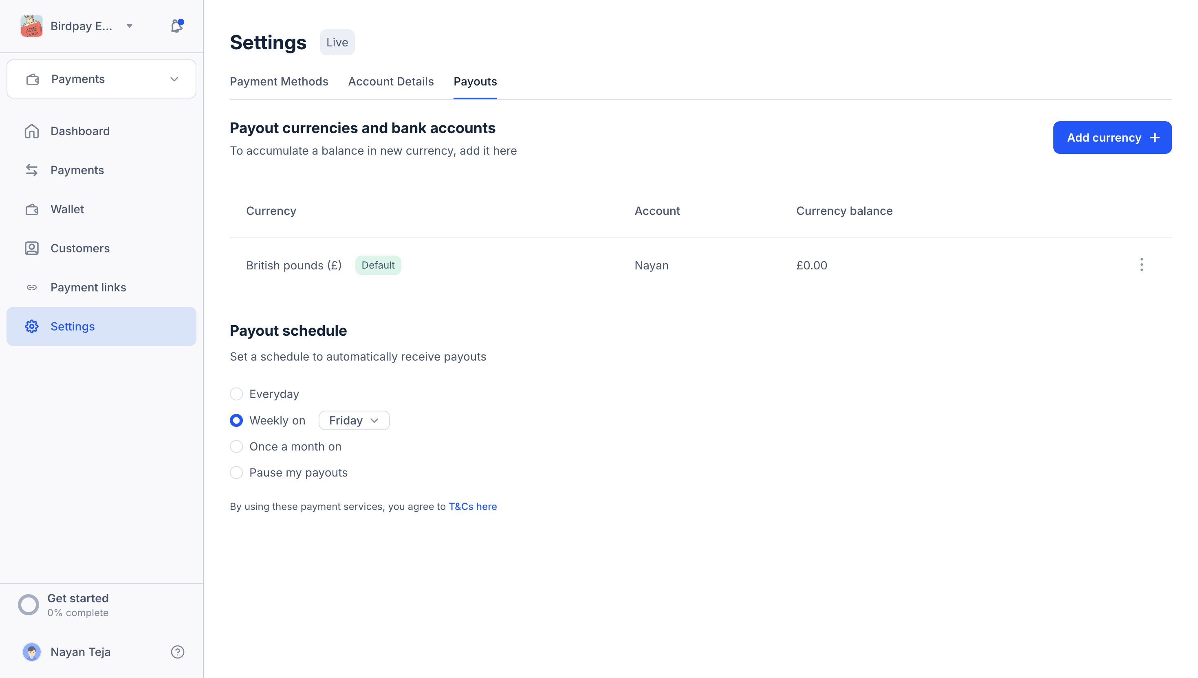Viewport: 1198px width, 678px height.
Task: Click the Customers person icon
Action: (x=32, y=248)
